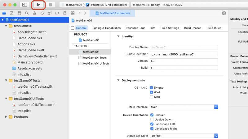Open the Test navigator diamond icon
Screen dimensions: 248x139
[x=42, y=13]
